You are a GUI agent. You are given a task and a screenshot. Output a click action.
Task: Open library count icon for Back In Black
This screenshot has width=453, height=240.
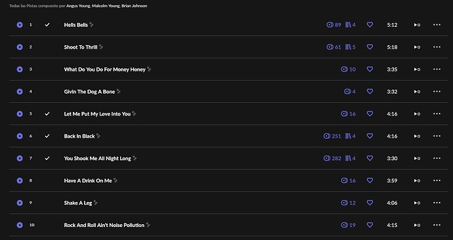pos(350,136)
